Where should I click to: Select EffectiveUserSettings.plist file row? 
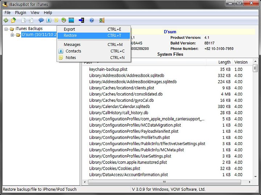coord(167,144)
